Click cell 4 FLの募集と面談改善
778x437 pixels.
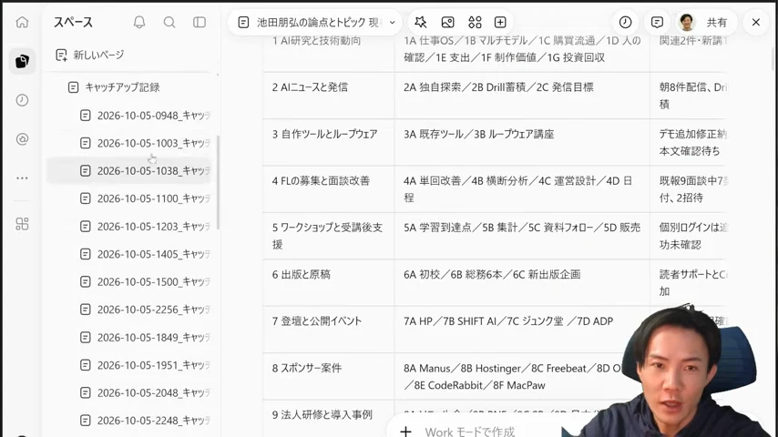(329, 189)
